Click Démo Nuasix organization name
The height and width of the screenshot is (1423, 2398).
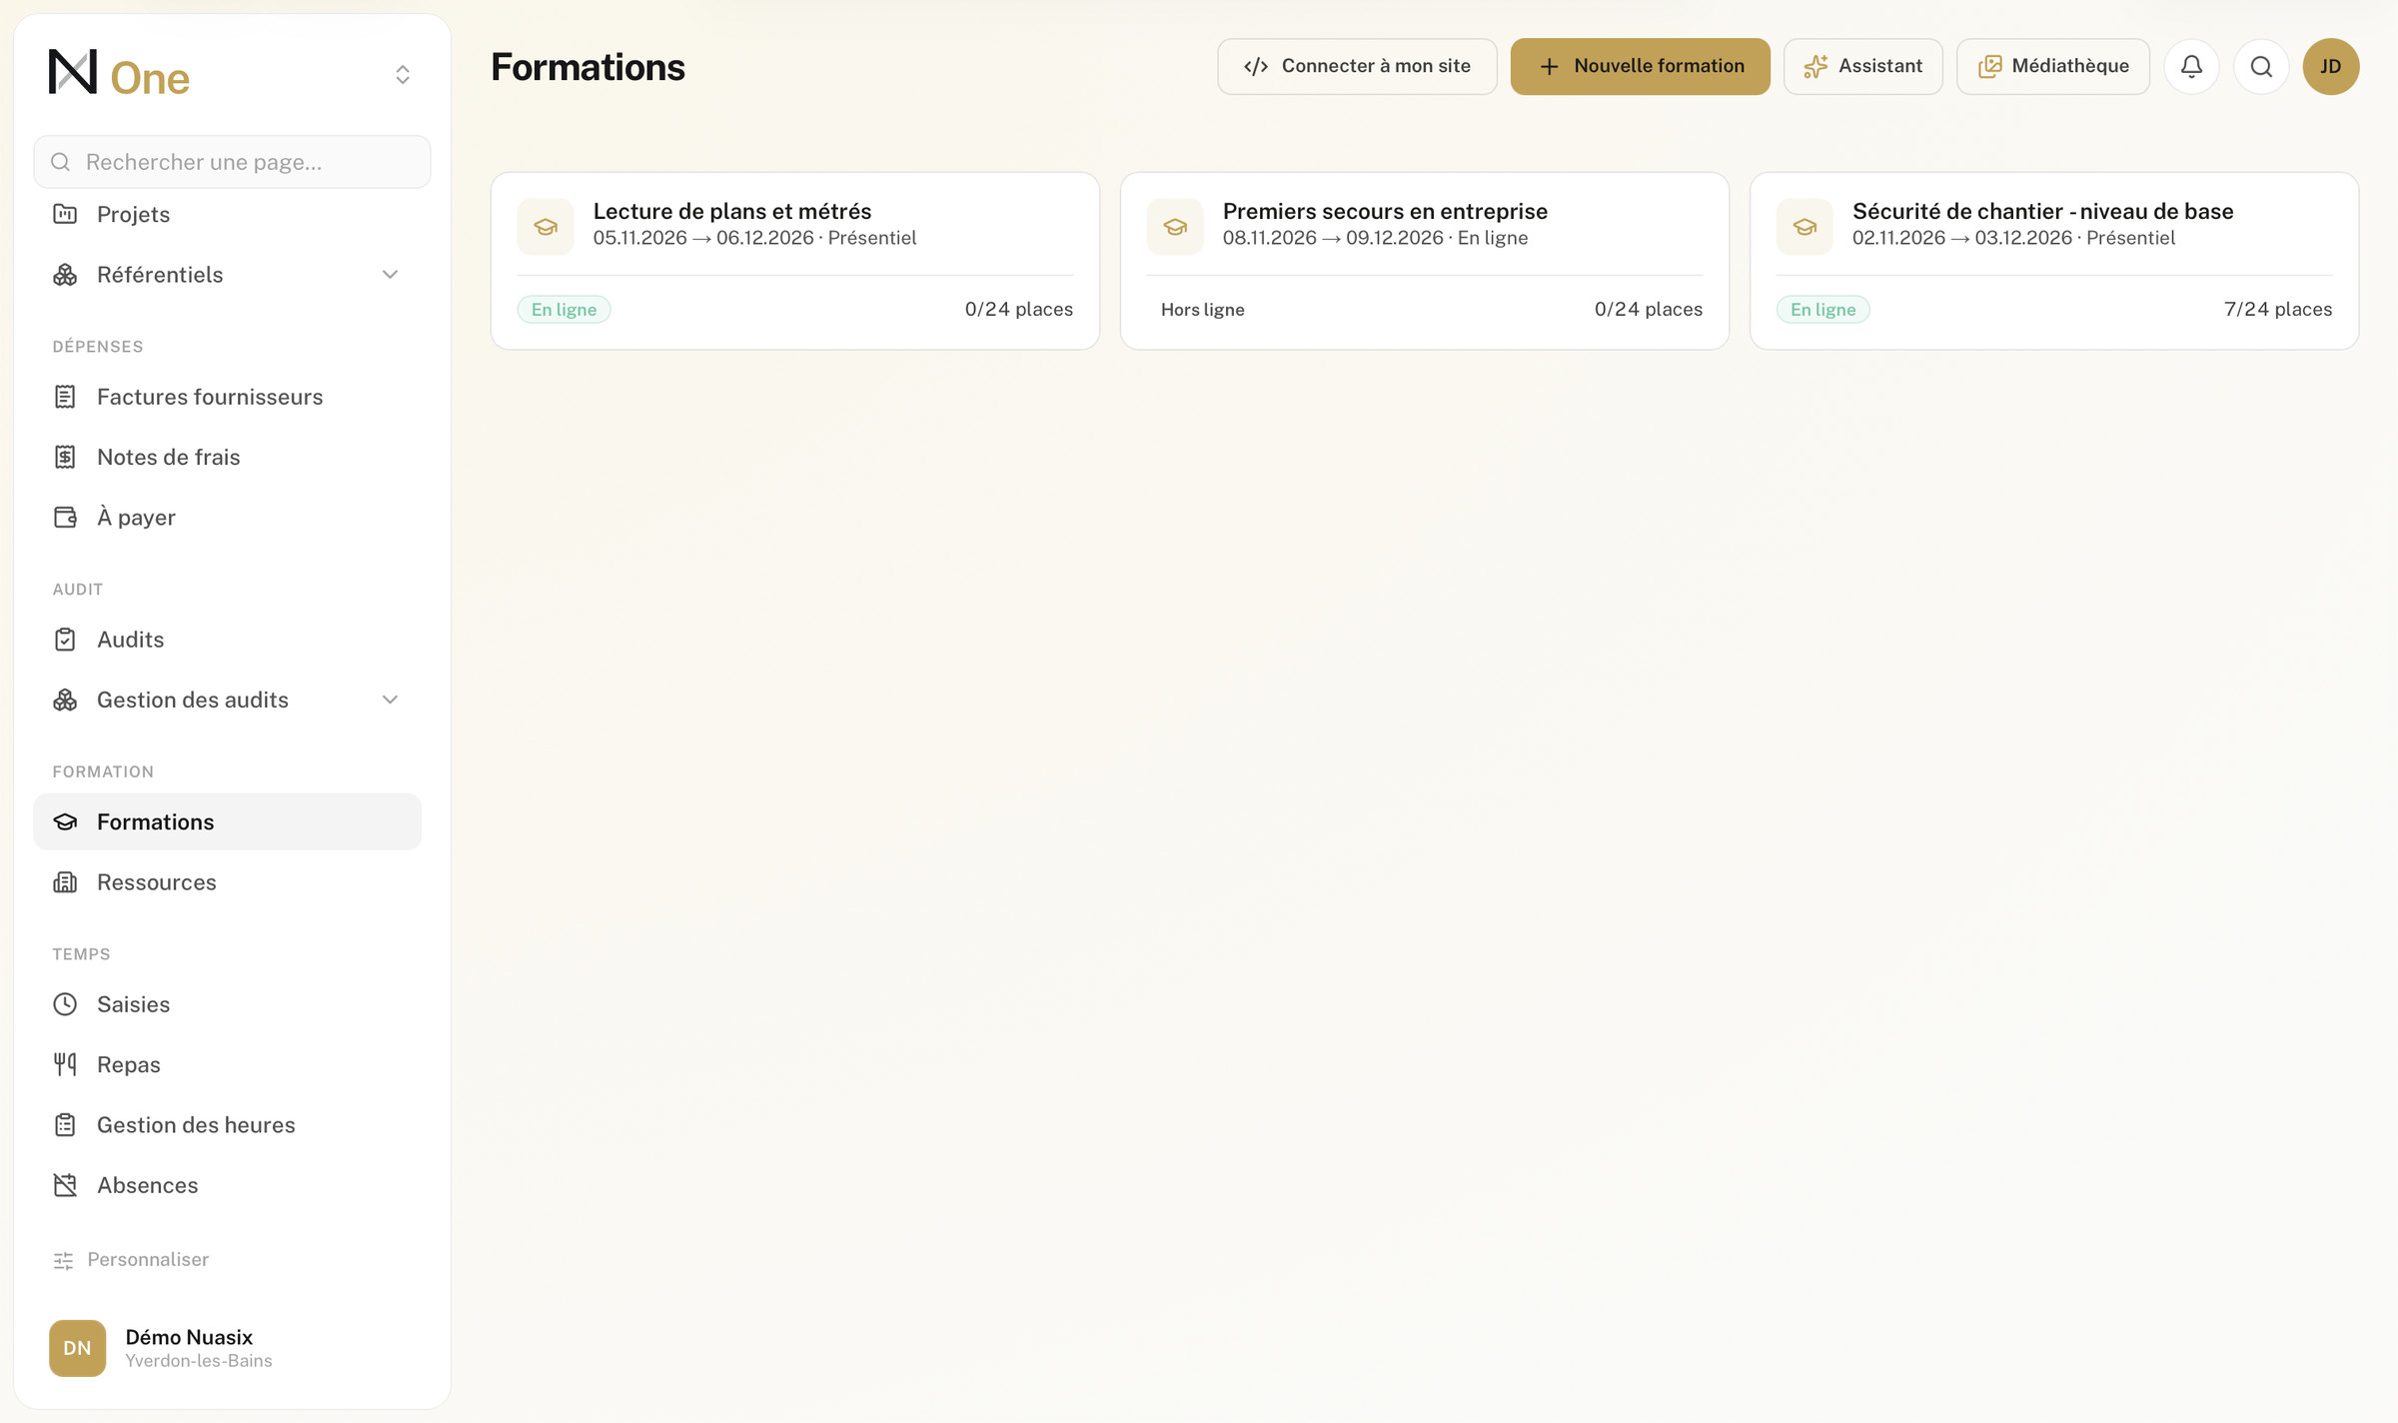[189, 1337]
